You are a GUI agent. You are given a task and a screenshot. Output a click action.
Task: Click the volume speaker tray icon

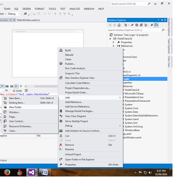[150, 172]
